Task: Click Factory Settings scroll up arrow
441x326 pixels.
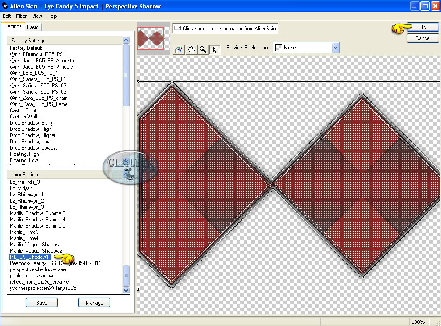Action: click(x=126, y=40)
